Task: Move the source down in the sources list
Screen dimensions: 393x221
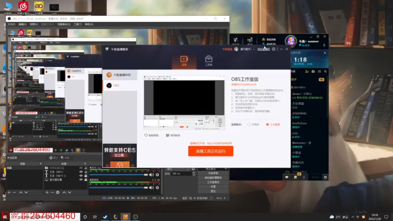Action: click(69, 193)
